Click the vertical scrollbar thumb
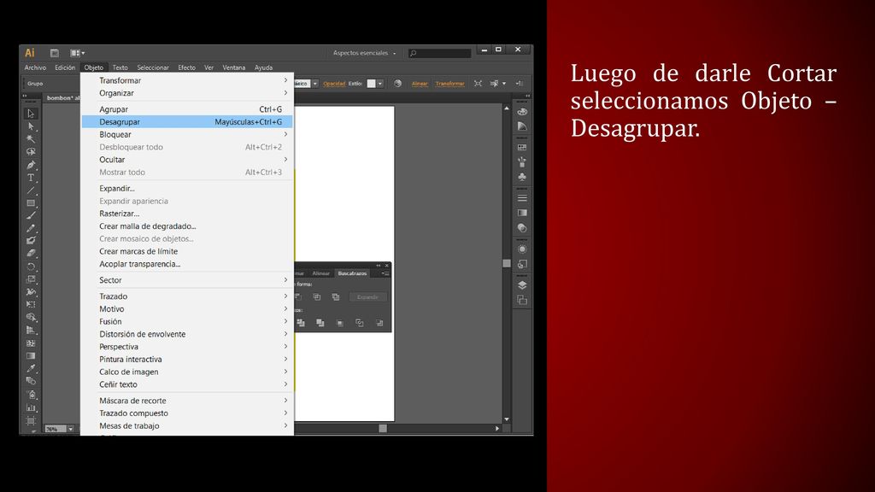Screen dimensions: 875x492 [x=507, y=263]
